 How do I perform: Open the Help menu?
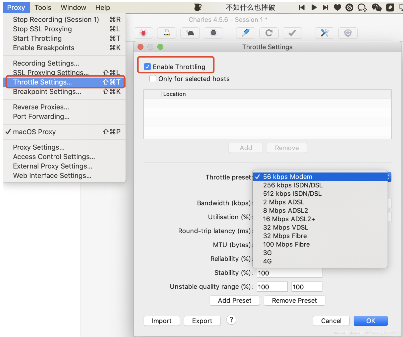pyautogui.click(x=103, y=8)
